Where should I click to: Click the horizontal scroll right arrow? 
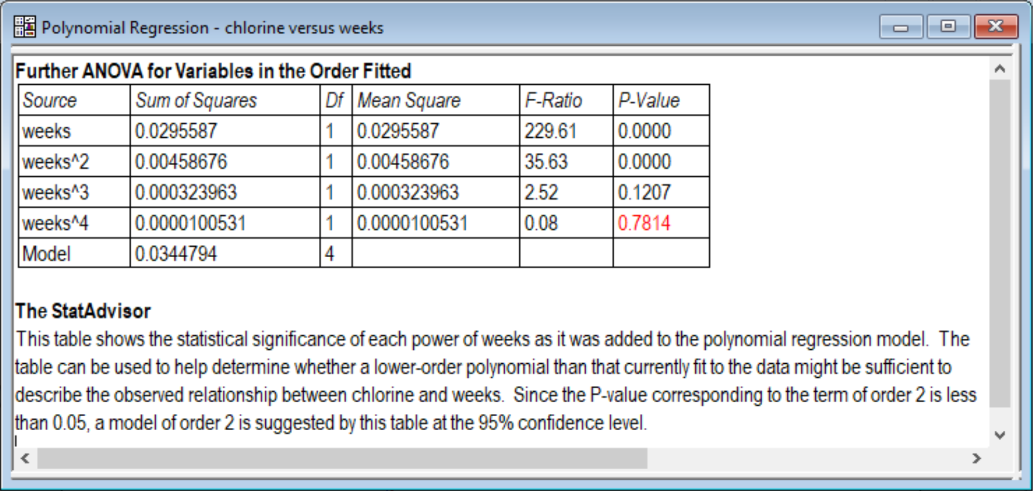(976, 459)
